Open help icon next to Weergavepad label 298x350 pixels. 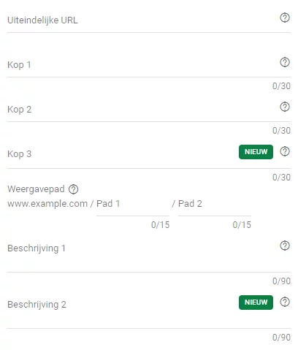coord(73,189)
